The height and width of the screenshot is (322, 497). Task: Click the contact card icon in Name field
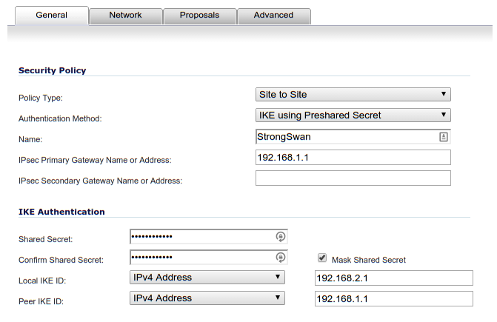(443, 137)
